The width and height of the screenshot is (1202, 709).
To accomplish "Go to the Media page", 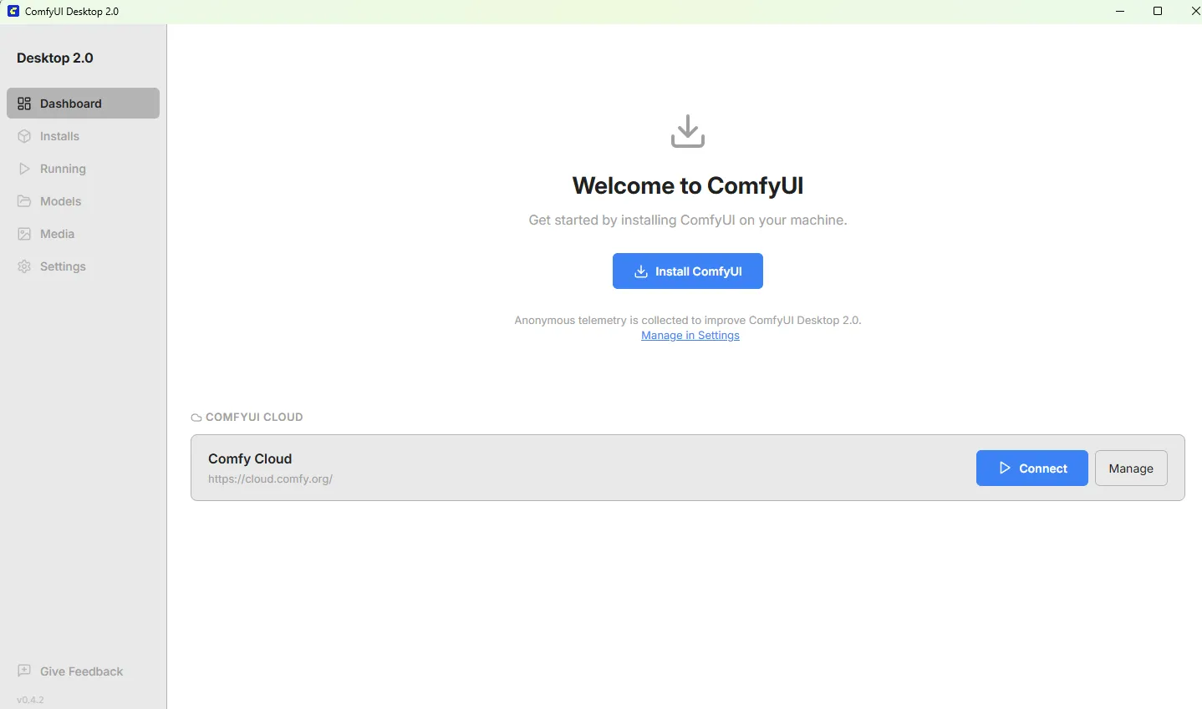I will click(x=57, y=234).
